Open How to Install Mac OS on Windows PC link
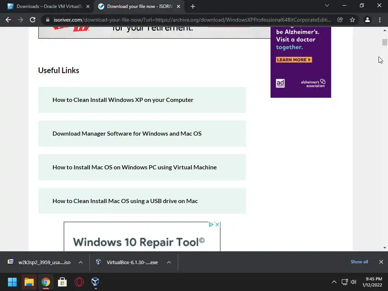This screenshot has height=291, width=388. click(142, 167)
